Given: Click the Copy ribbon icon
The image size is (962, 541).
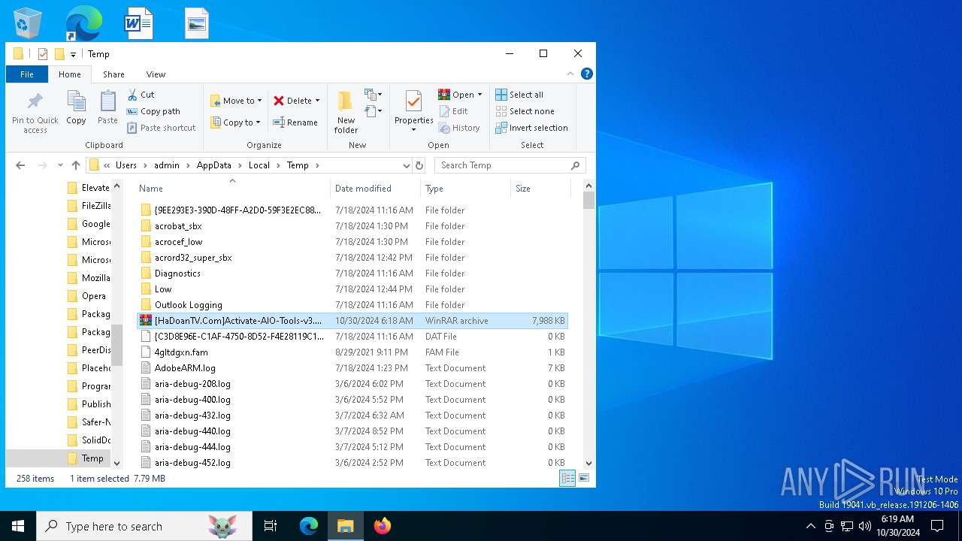Looking at the screenshot, I should 76,108.
